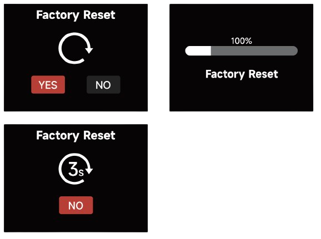
Task: Click the gray unfilled part of the progress bar
Action: (254, 50)
